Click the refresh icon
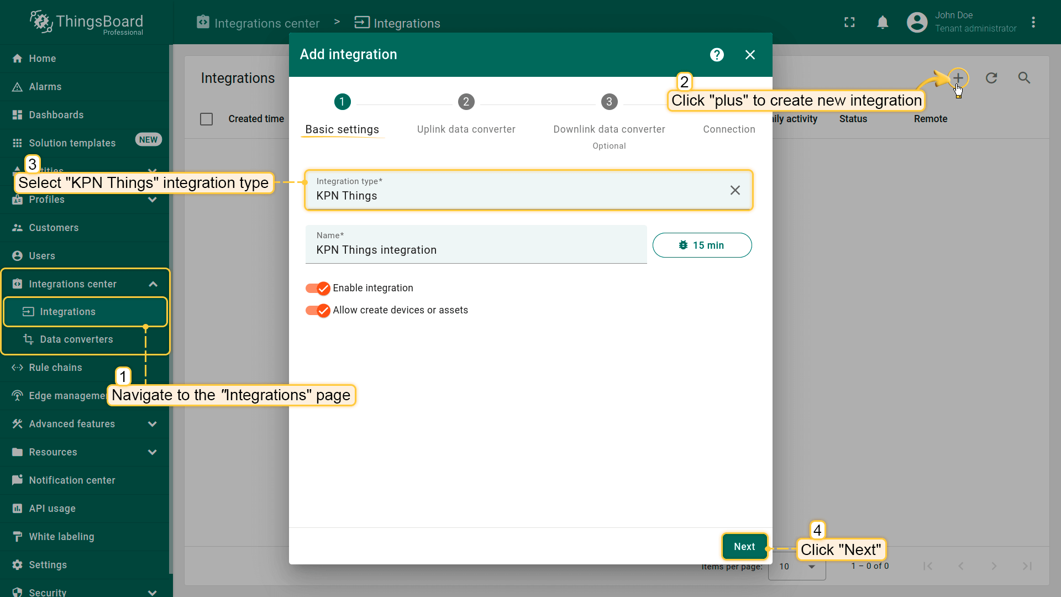 [x=991, y=78]
